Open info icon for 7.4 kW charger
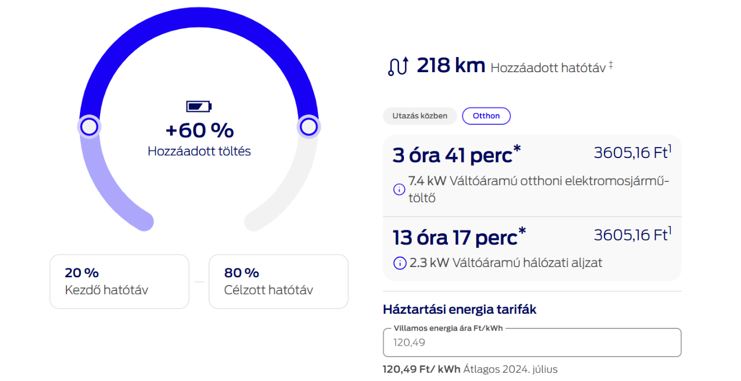The height and width of the screenshot is (381, 741). pos(399,189)
